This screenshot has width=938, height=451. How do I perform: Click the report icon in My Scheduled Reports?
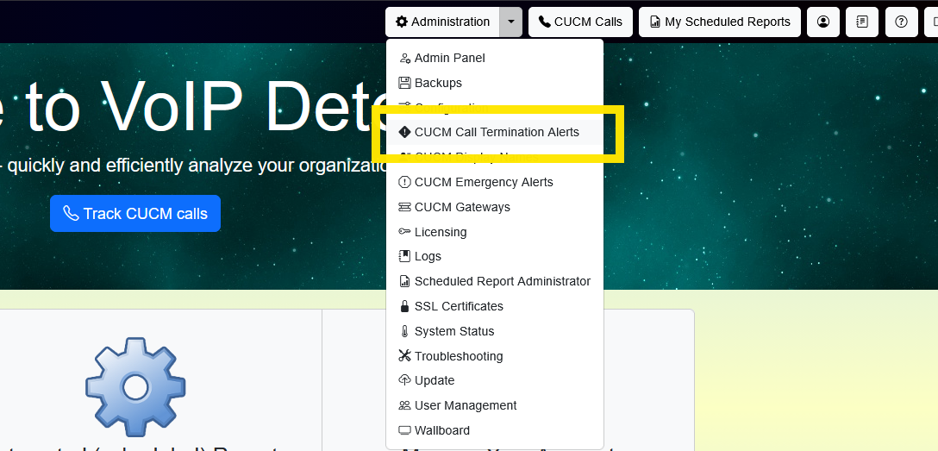(655, 22)
